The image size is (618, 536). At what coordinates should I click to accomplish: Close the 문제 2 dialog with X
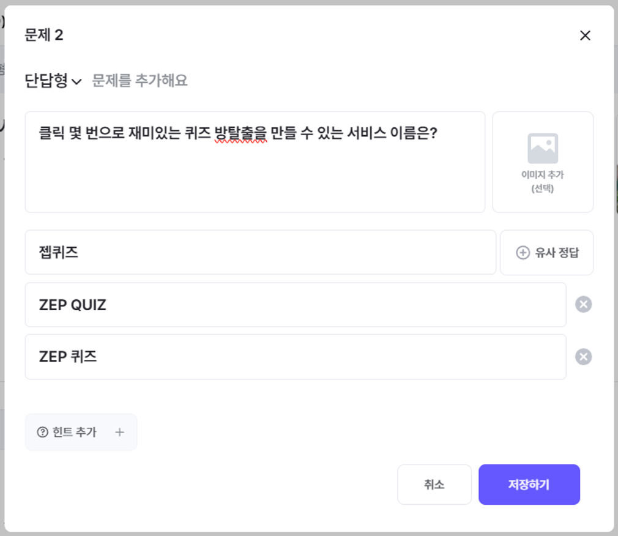click(x=585, y=35)
